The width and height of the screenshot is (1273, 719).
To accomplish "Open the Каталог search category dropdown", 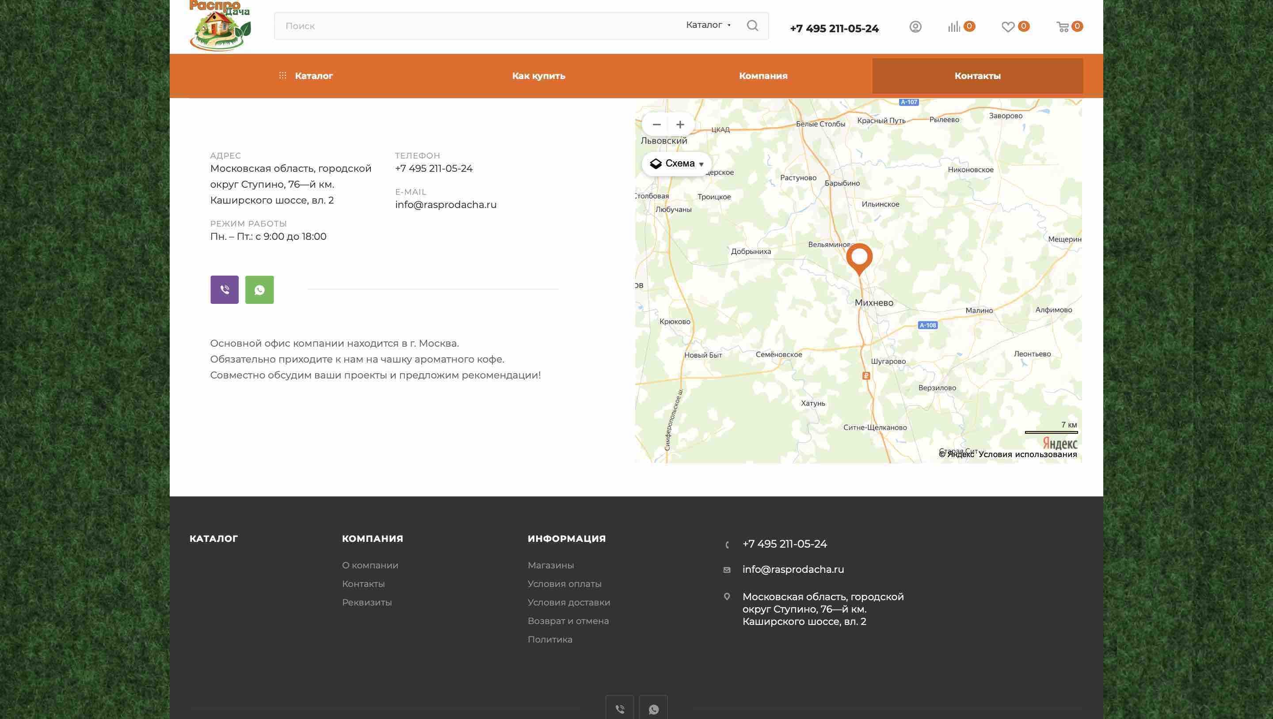I will point(708,25).
